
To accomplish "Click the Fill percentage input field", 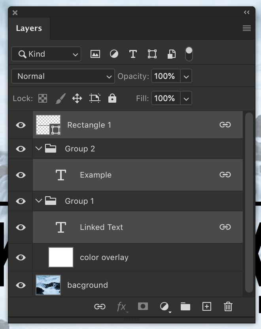I will [165, 98].
